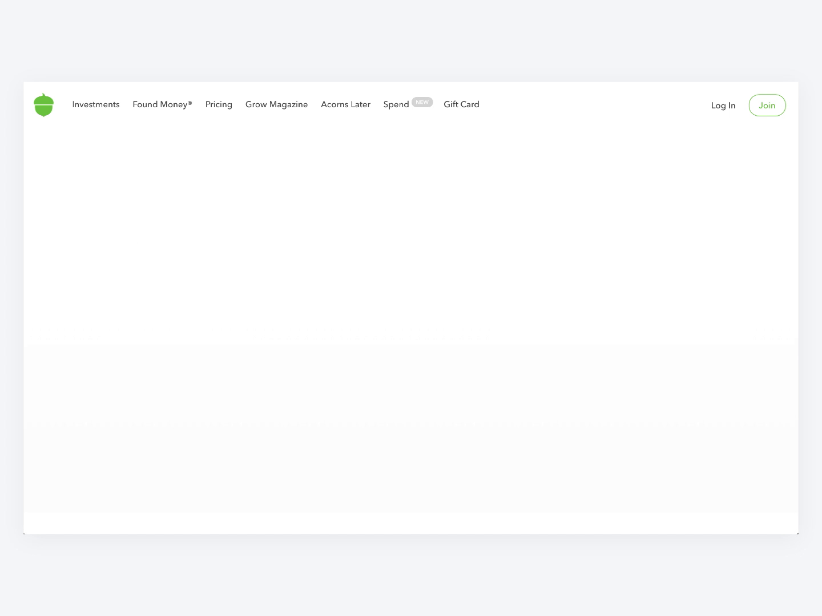Sign up via the outlined Join pill
Image resolution: width=822 pixels, height=616 pixels.
click(x=767, y=105)
